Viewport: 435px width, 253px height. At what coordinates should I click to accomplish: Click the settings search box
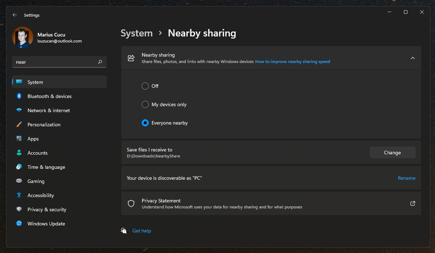55,62
